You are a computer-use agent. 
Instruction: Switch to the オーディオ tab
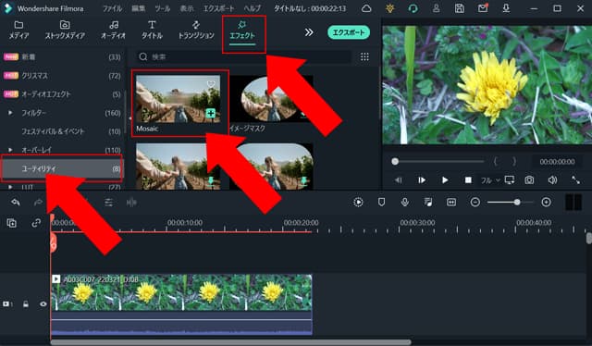[x=113, y=31]
